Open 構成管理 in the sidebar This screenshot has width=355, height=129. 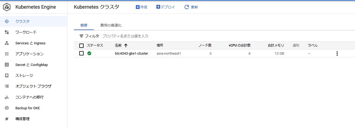[34, 119]
